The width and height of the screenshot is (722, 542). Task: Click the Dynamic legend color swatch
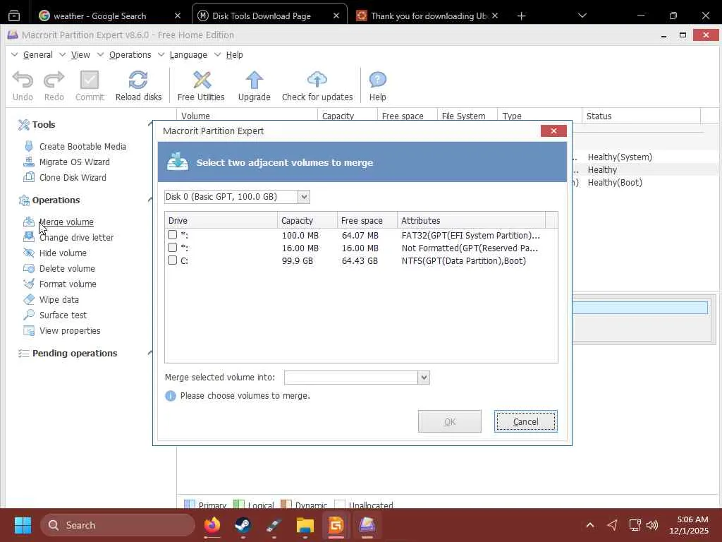click(286, 504)
